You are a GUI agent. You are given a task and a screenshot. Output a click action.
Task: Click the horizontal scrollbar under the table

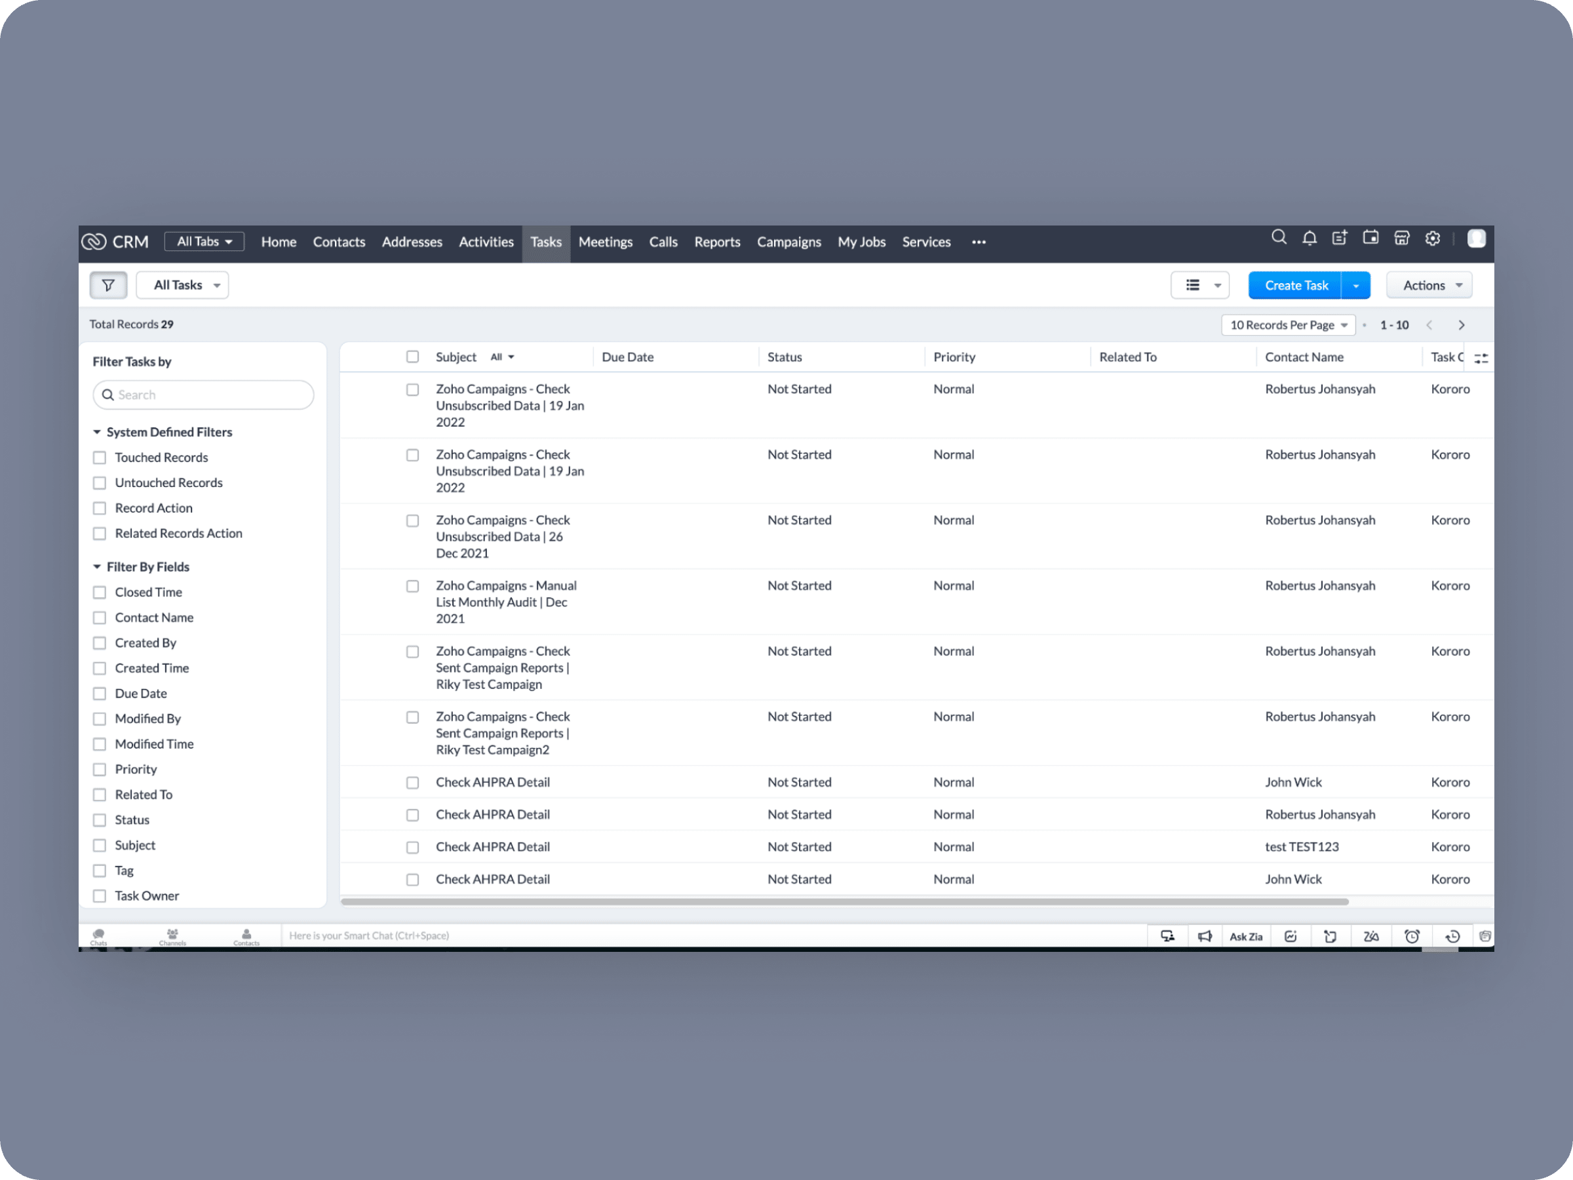845,902
